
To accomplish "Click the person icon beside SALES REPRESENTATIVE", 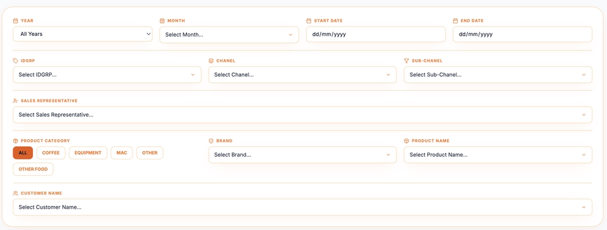I will click(15, 101).
